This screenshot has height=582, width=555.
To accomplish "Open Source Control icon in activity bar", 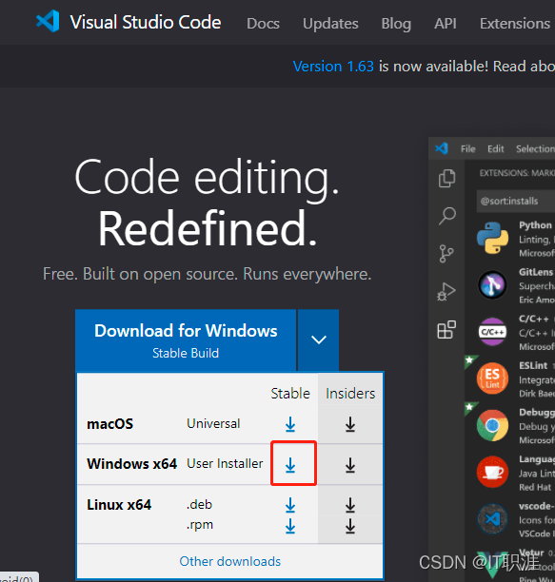I will click(446, 254).
